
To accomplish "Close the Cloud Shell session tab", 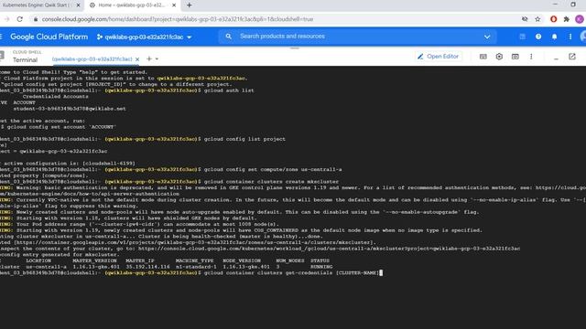I will (x=137, y=59).
